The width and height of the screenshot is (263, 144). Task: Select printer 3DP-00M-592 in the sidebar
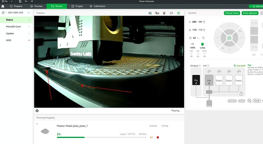[15, 13]
